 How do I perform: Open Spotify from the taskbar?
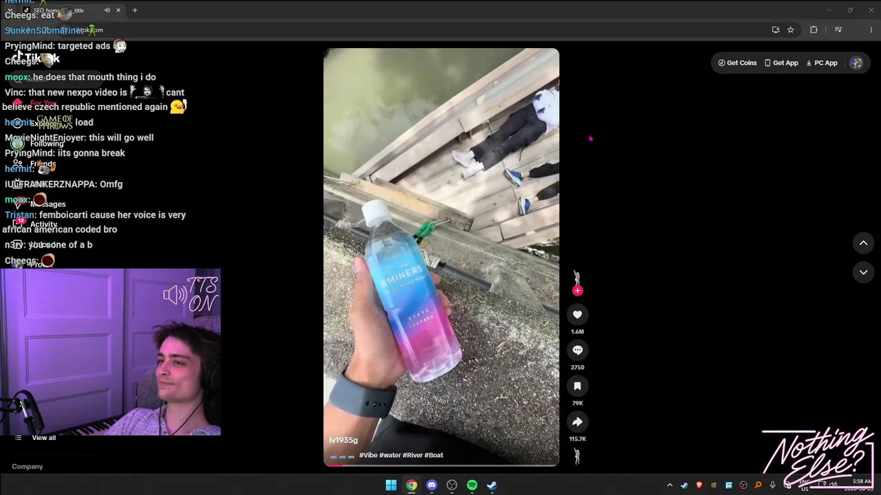click(x=472, y=485)
